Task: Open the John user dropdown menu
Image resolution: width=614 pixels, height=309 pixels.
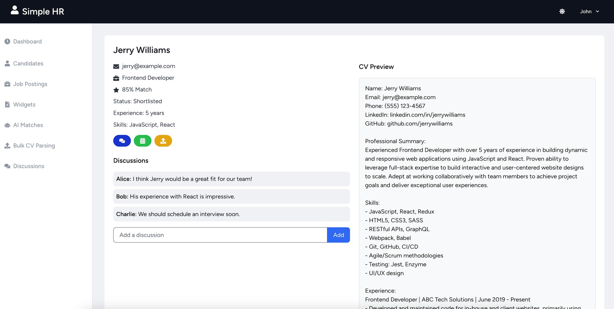Action: [x=589, y=11]
